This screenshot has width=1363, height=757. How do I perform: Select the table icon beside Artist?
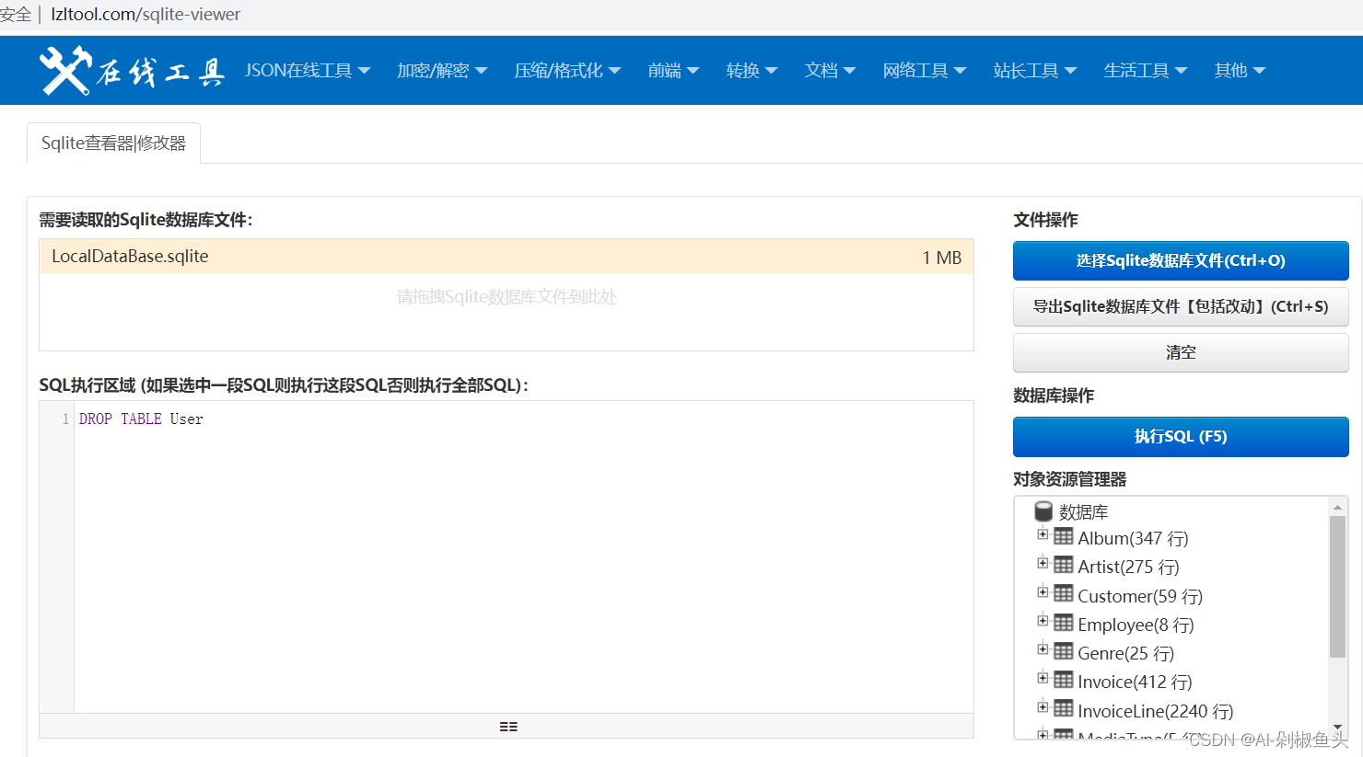1064,566
